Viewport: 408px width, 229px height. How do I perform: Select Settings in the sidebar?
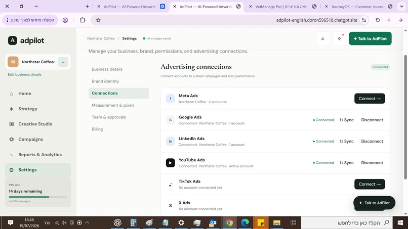pos(38,170)
